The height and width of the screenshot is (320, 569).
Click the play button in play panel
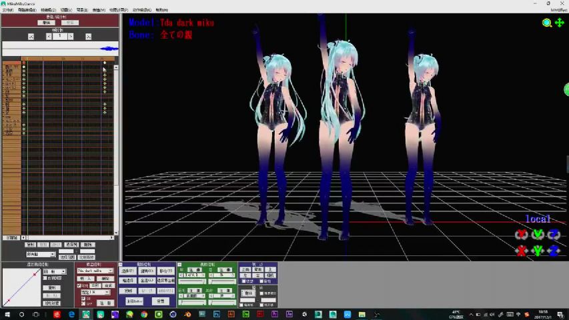[248, 293]
